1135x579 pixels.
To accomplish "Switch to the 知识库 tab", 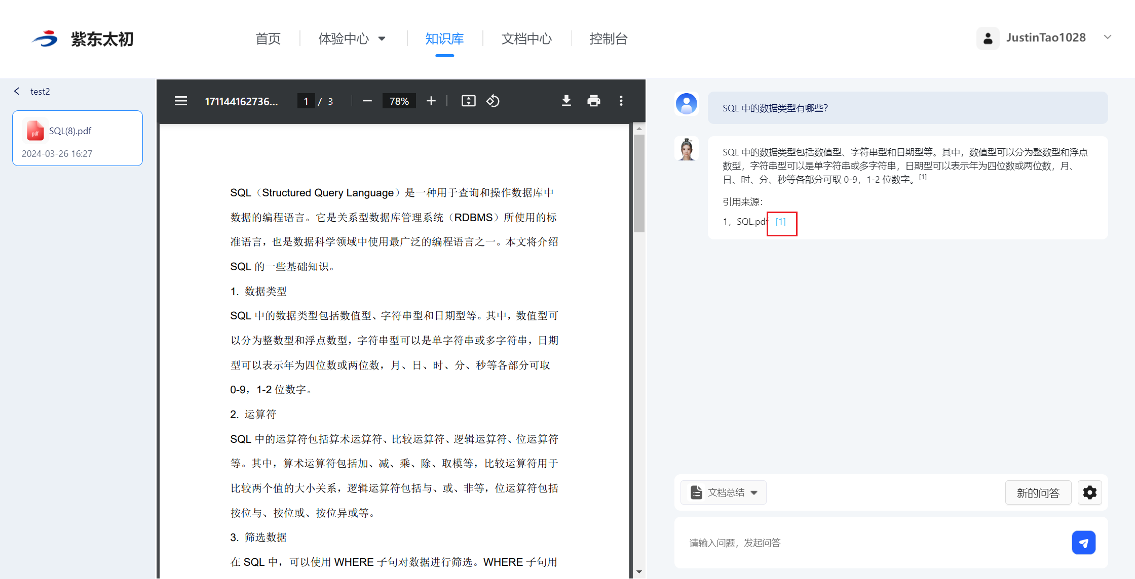I will [444, 38].
